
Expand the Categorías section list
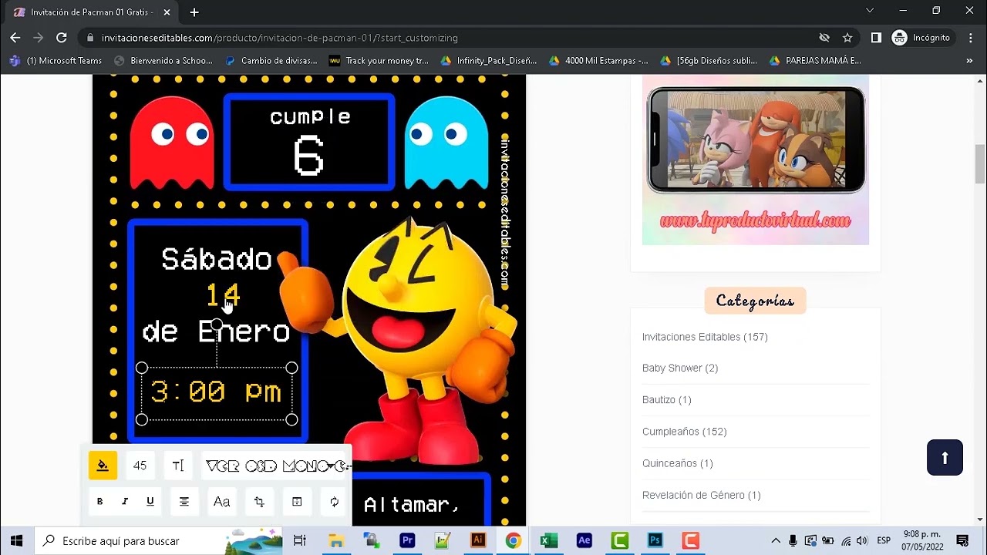click(x=754, y=301)
